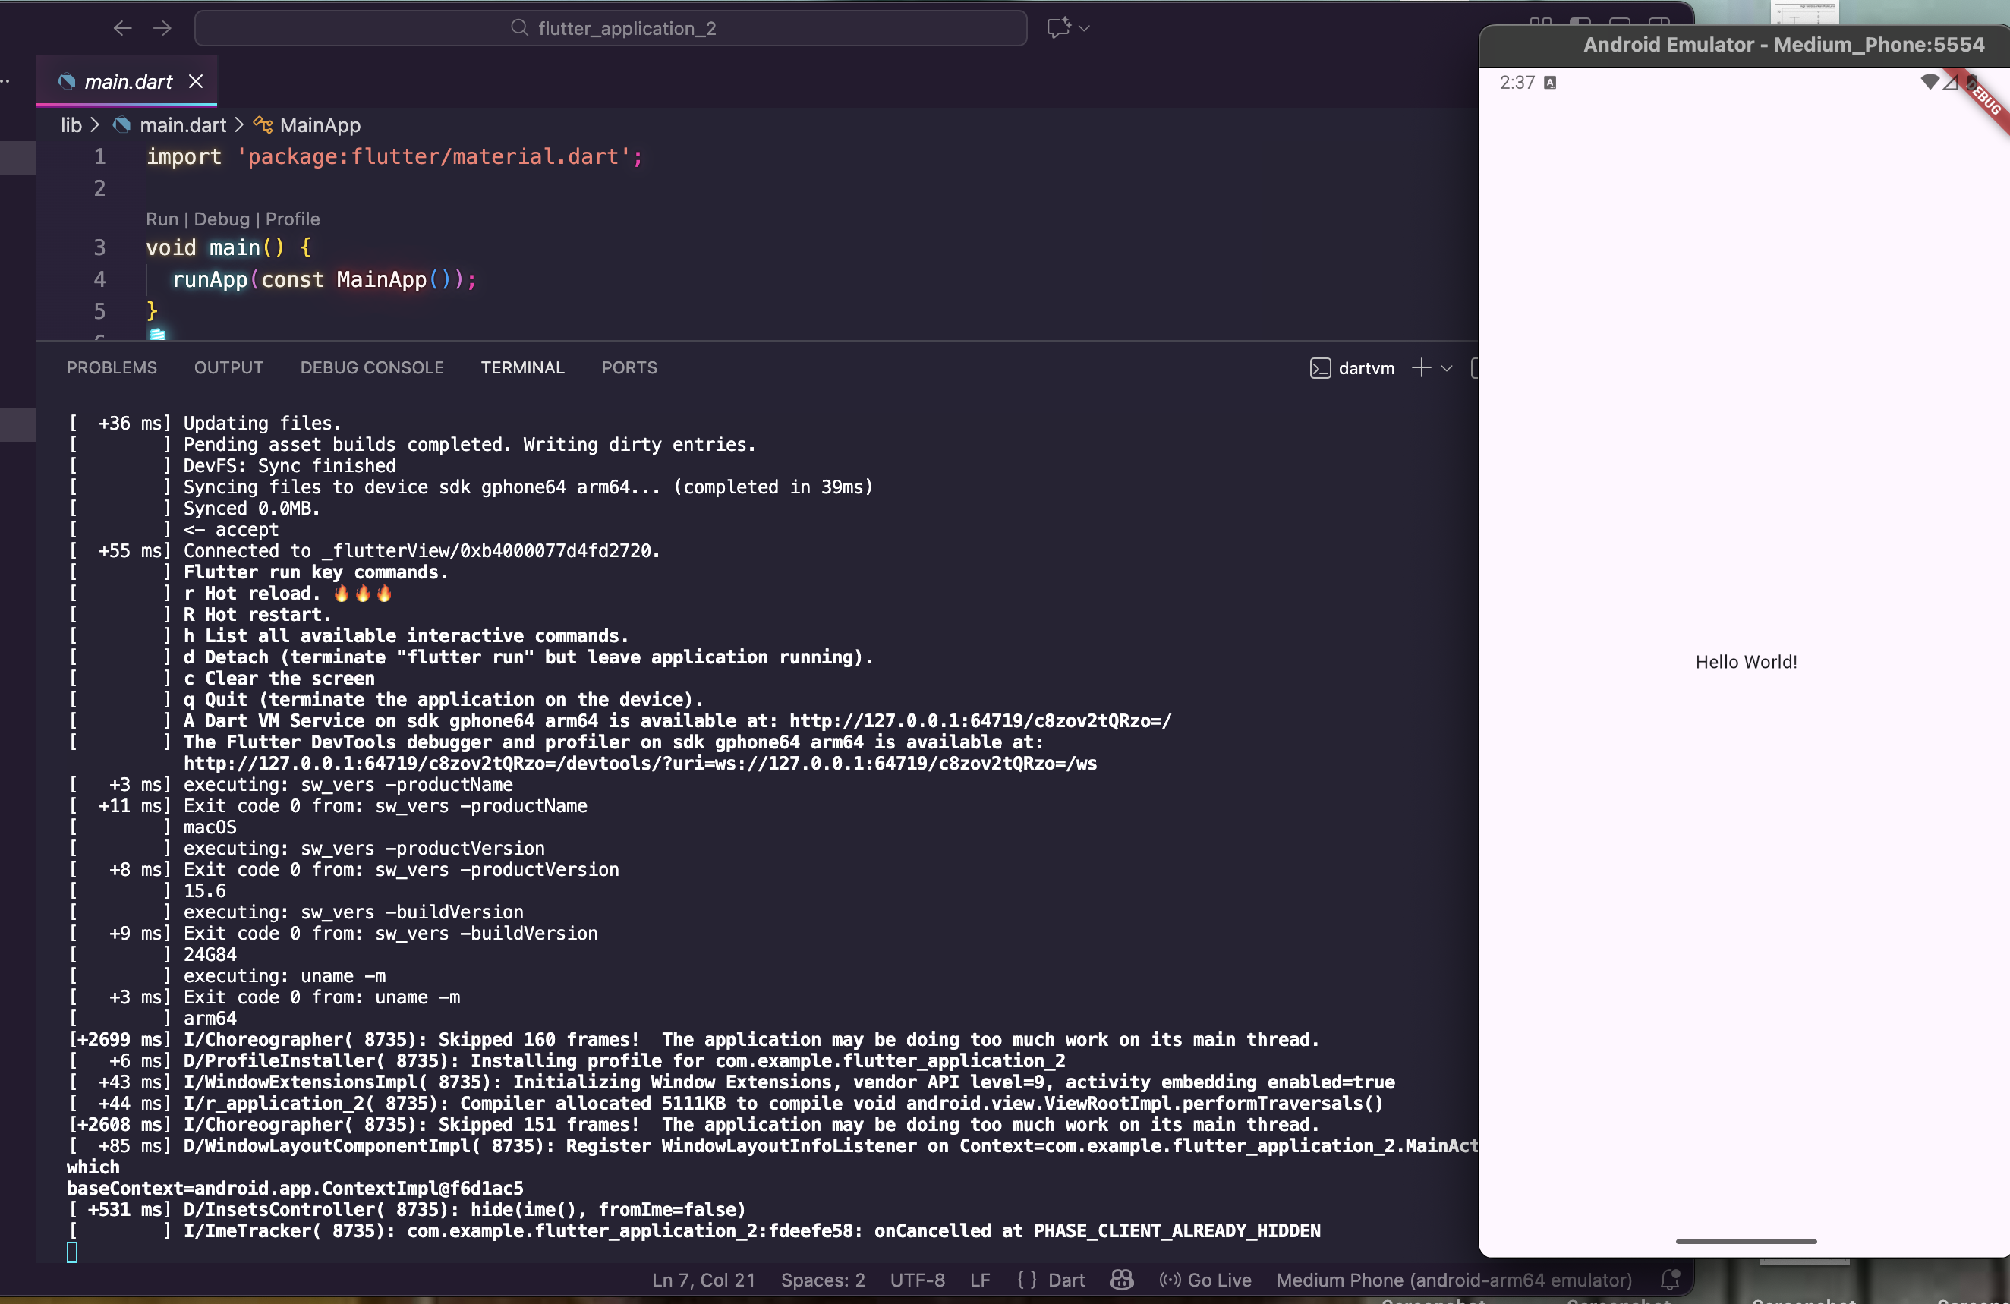Viewport: 2010px width, 1304px height.
Task: Expand the chat dropdown chevron in title bar
Action: (1085, 28)
